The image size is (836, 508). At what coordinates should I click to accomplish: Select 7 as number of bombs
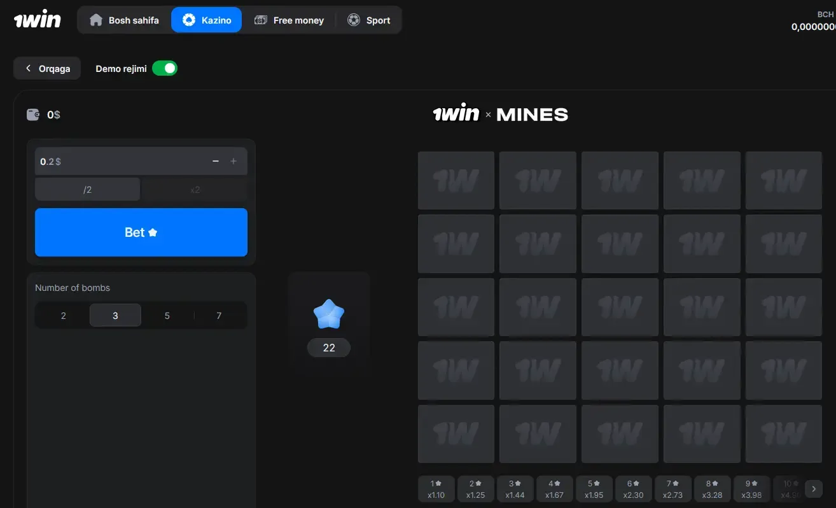tap(219, 315)
